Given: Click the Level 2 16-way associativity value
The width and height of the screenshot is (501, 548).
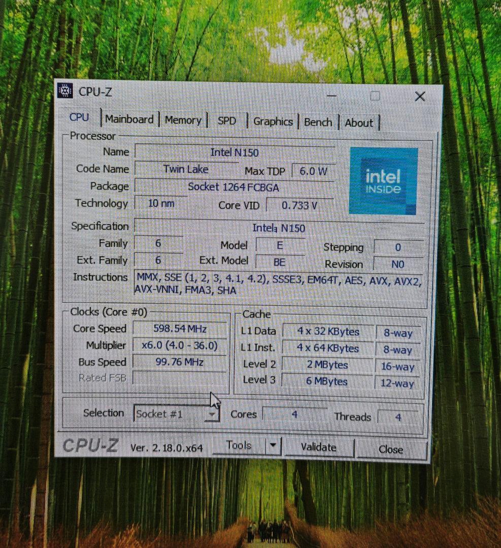Looking at the screenshot, I should [x=397, y=366].
